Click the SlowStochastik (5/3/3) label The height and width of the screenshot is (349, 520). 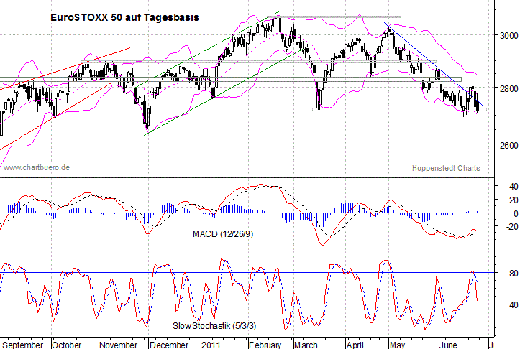[x=214, y=326]
